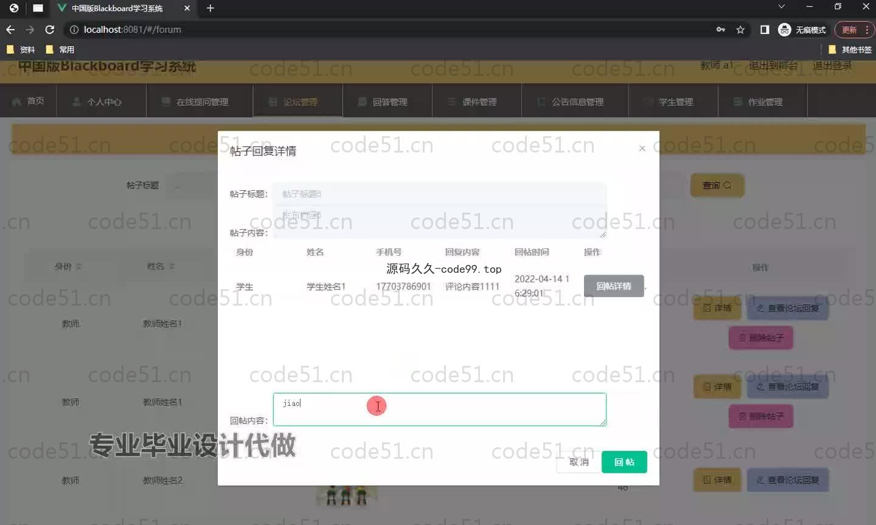Select the phone number 17703786901
876x525 pixels.
coord(403,286)
